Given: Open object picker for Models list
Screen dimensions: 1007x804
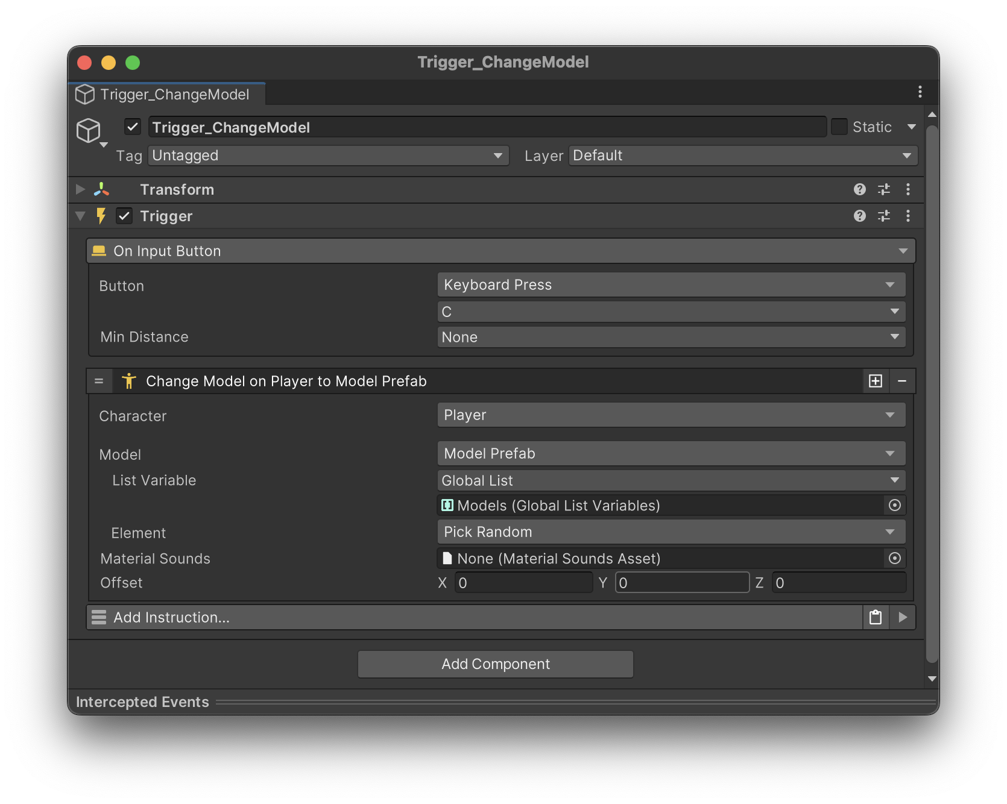Looking at the screenshot, I should pos(894,505).
